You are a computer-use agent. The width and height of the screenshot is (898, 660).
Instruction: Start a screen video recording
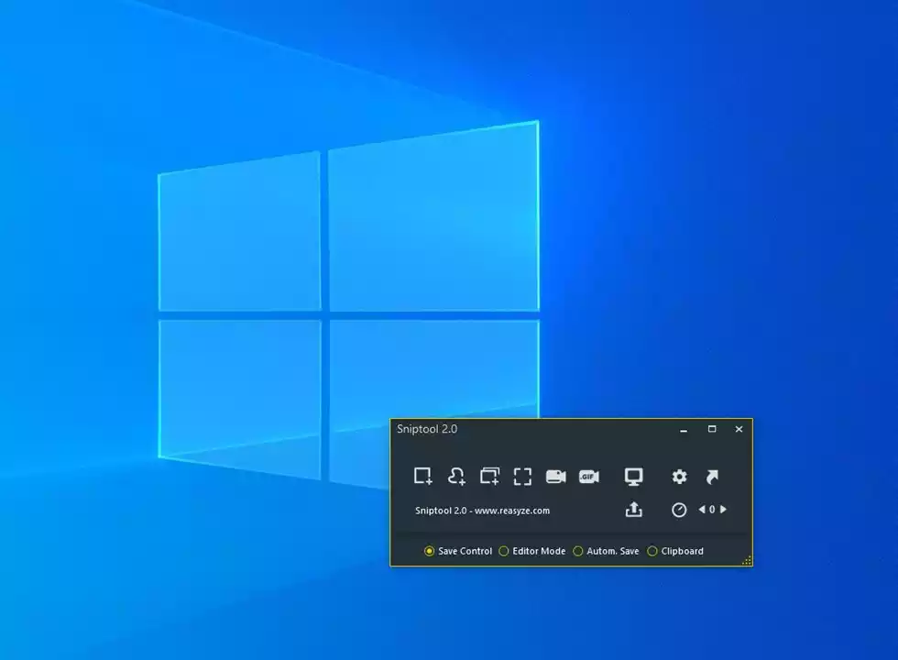(x=555, y=477)
